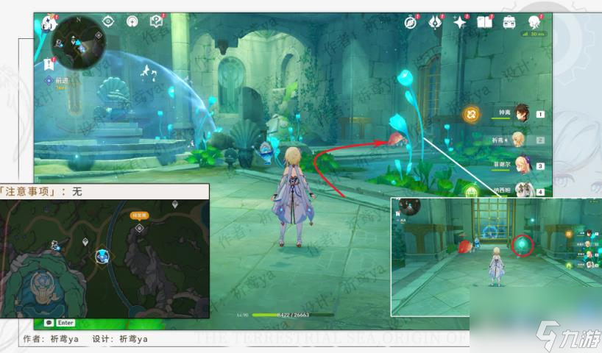The width and height of the screenshot is (602, 353).
Task: Click the small minimap inside the inset screenshot
Action: (409, 207)
